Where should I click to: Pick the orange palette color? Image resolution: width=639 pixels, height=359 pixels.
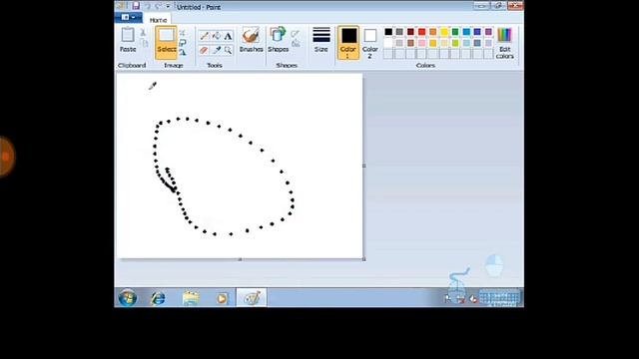click(x=432, y=32)
